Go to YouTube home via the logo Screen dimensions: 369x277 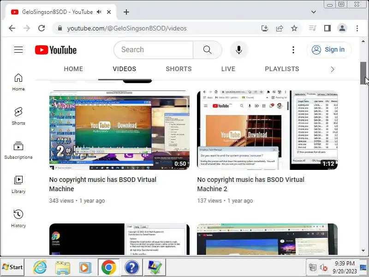[x=56, y=50]
